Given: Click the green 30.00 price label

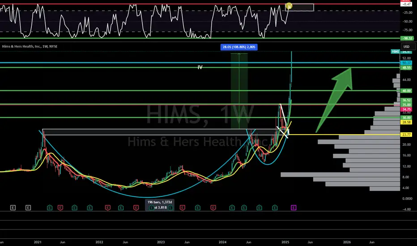Looking at the screenshot, I should pyautogui.click(x=406, y=118).
